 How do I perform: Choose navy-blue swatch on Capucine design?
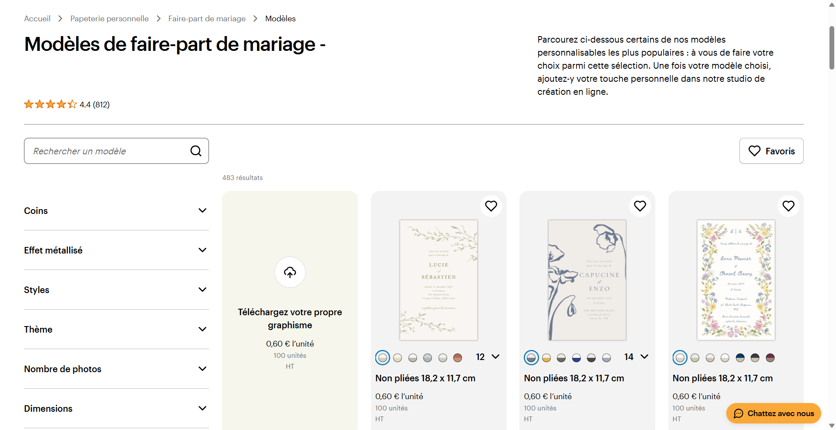(x=576, y=358)
